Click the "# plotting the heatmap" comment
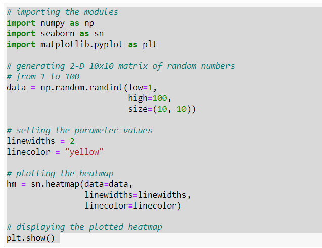322x248 pixels. pyautogui.click(x=60, y=173)
